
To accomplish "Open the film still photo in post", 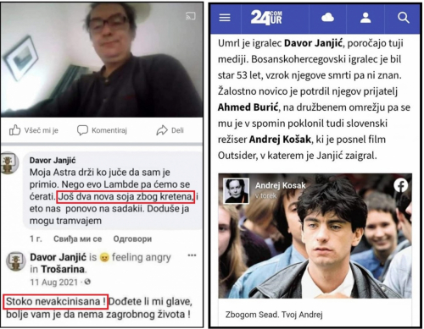I will click(315, 236).
